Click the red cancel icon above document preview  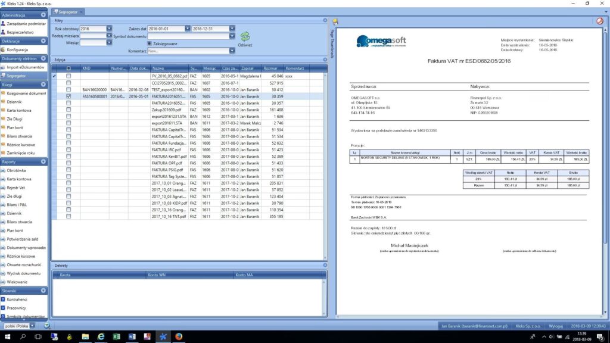click(600, 21)
